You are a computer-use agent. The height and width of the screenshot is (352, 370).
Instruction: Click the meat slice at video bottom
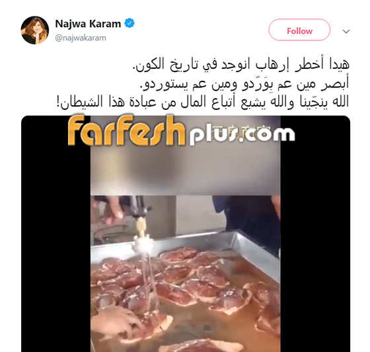(202, 345)
